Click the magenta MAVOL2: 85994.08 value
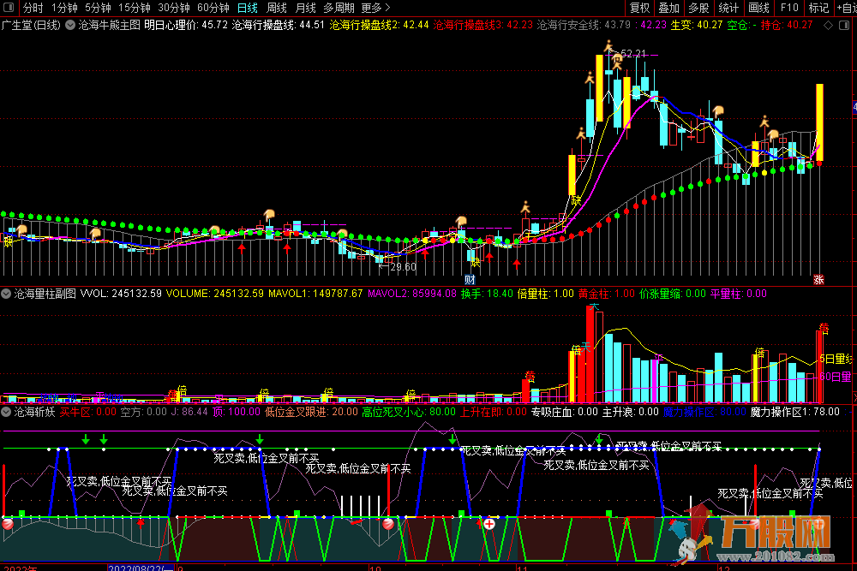This screenshot has width=857, height=571. point(412,294)
